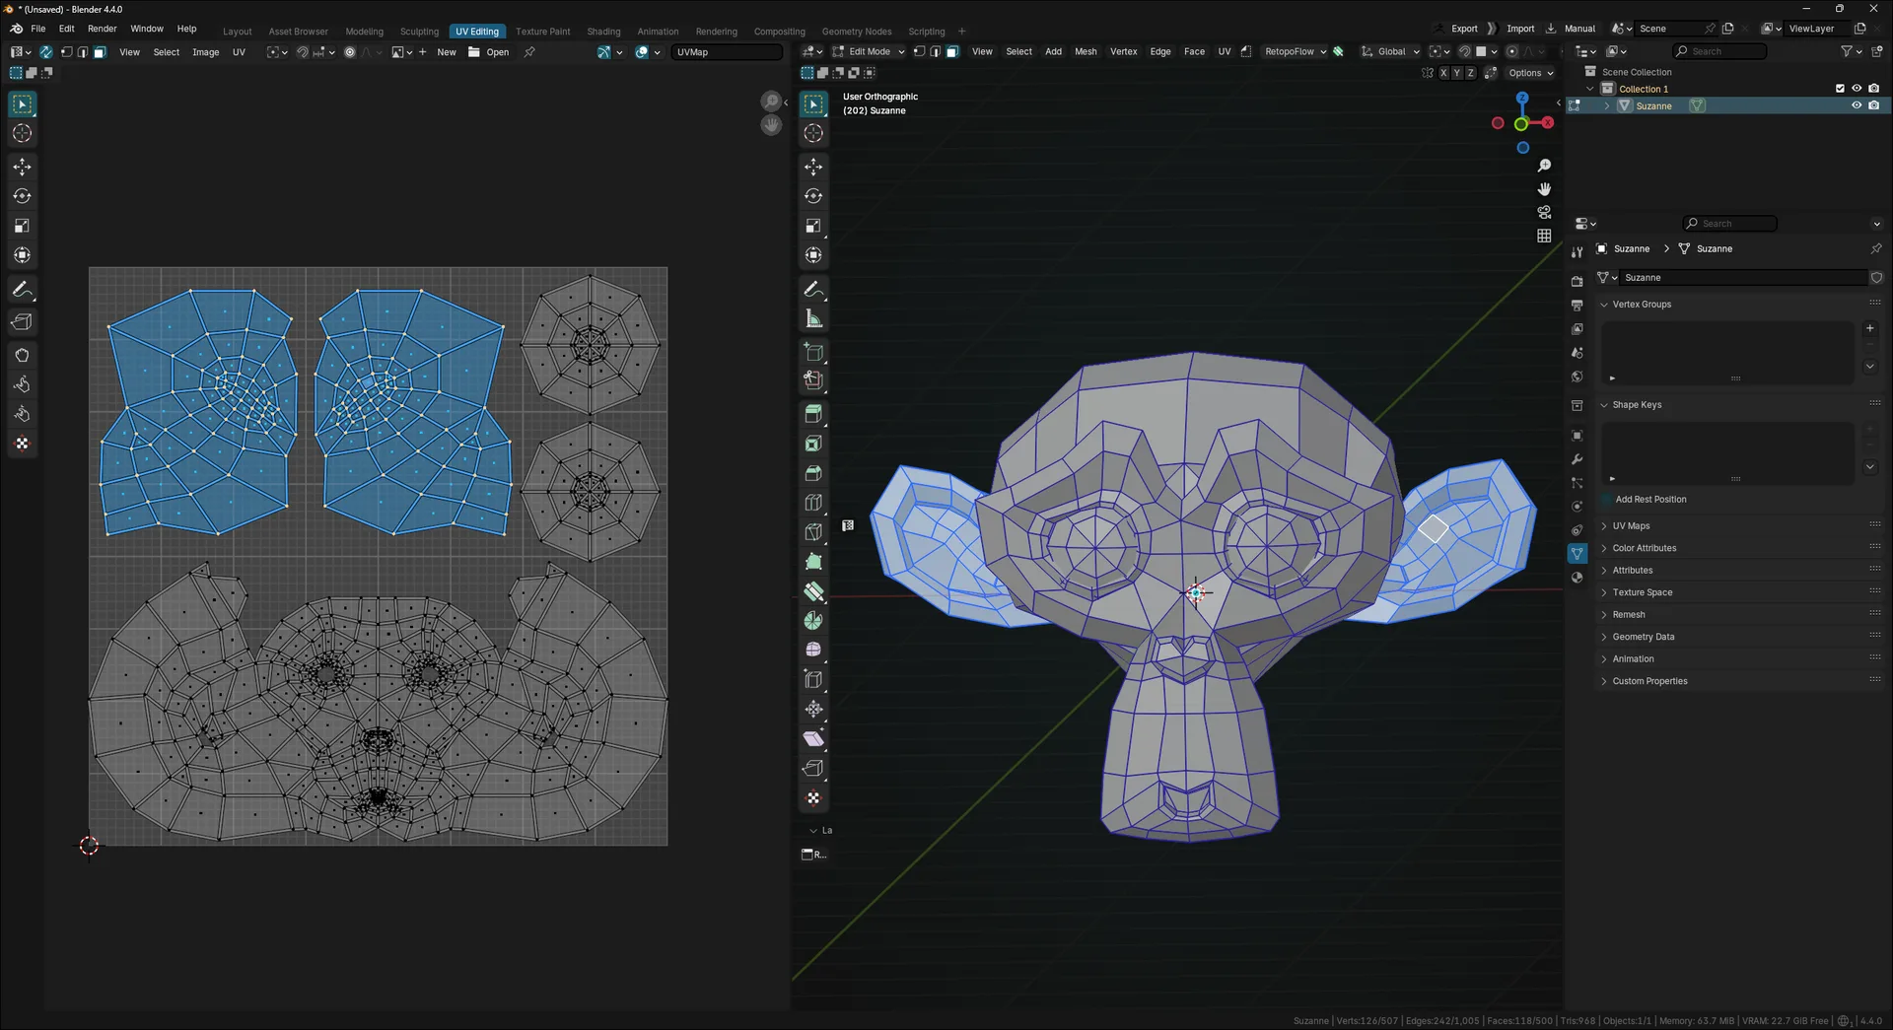The width and height of the screenshot is (1893, 1030).
Task: Select the Smooth tool in 3D viewport
Action: click(x=813, y=650)
